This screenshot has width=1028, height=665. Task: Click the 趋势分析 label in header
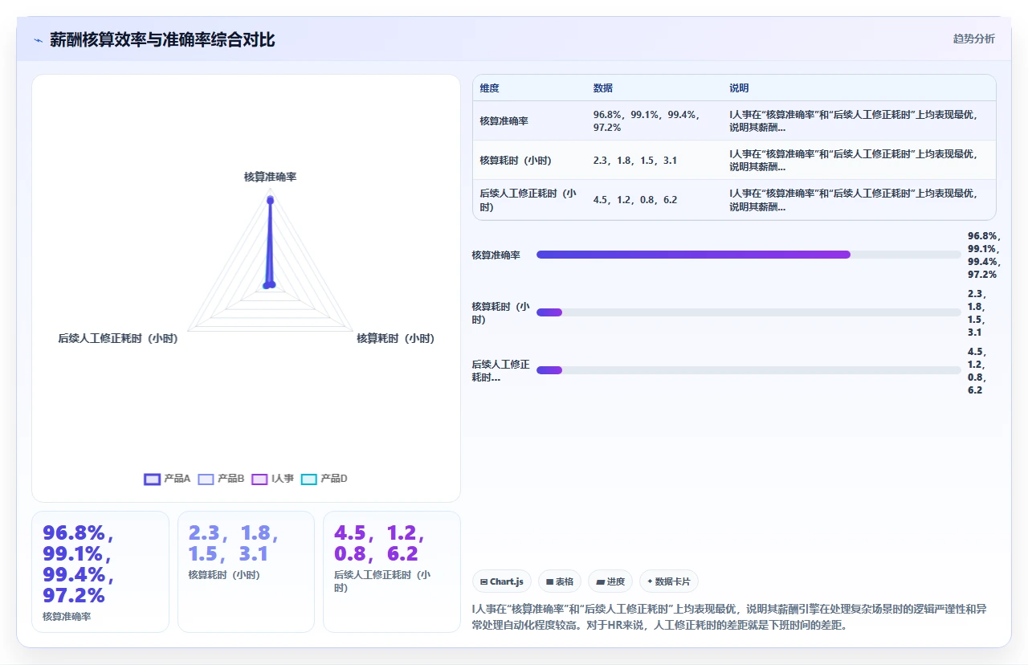point(973,39)
